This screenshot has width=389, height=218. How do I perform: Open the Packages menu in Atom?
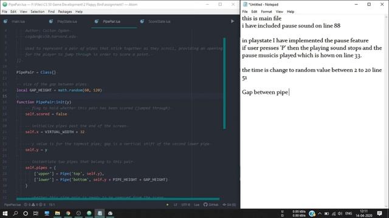[x=65, y=12]
